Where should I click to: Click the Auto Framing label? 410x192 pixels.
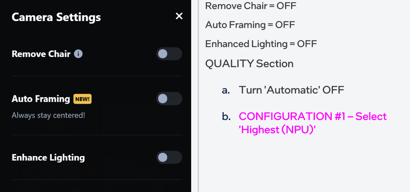41,99
